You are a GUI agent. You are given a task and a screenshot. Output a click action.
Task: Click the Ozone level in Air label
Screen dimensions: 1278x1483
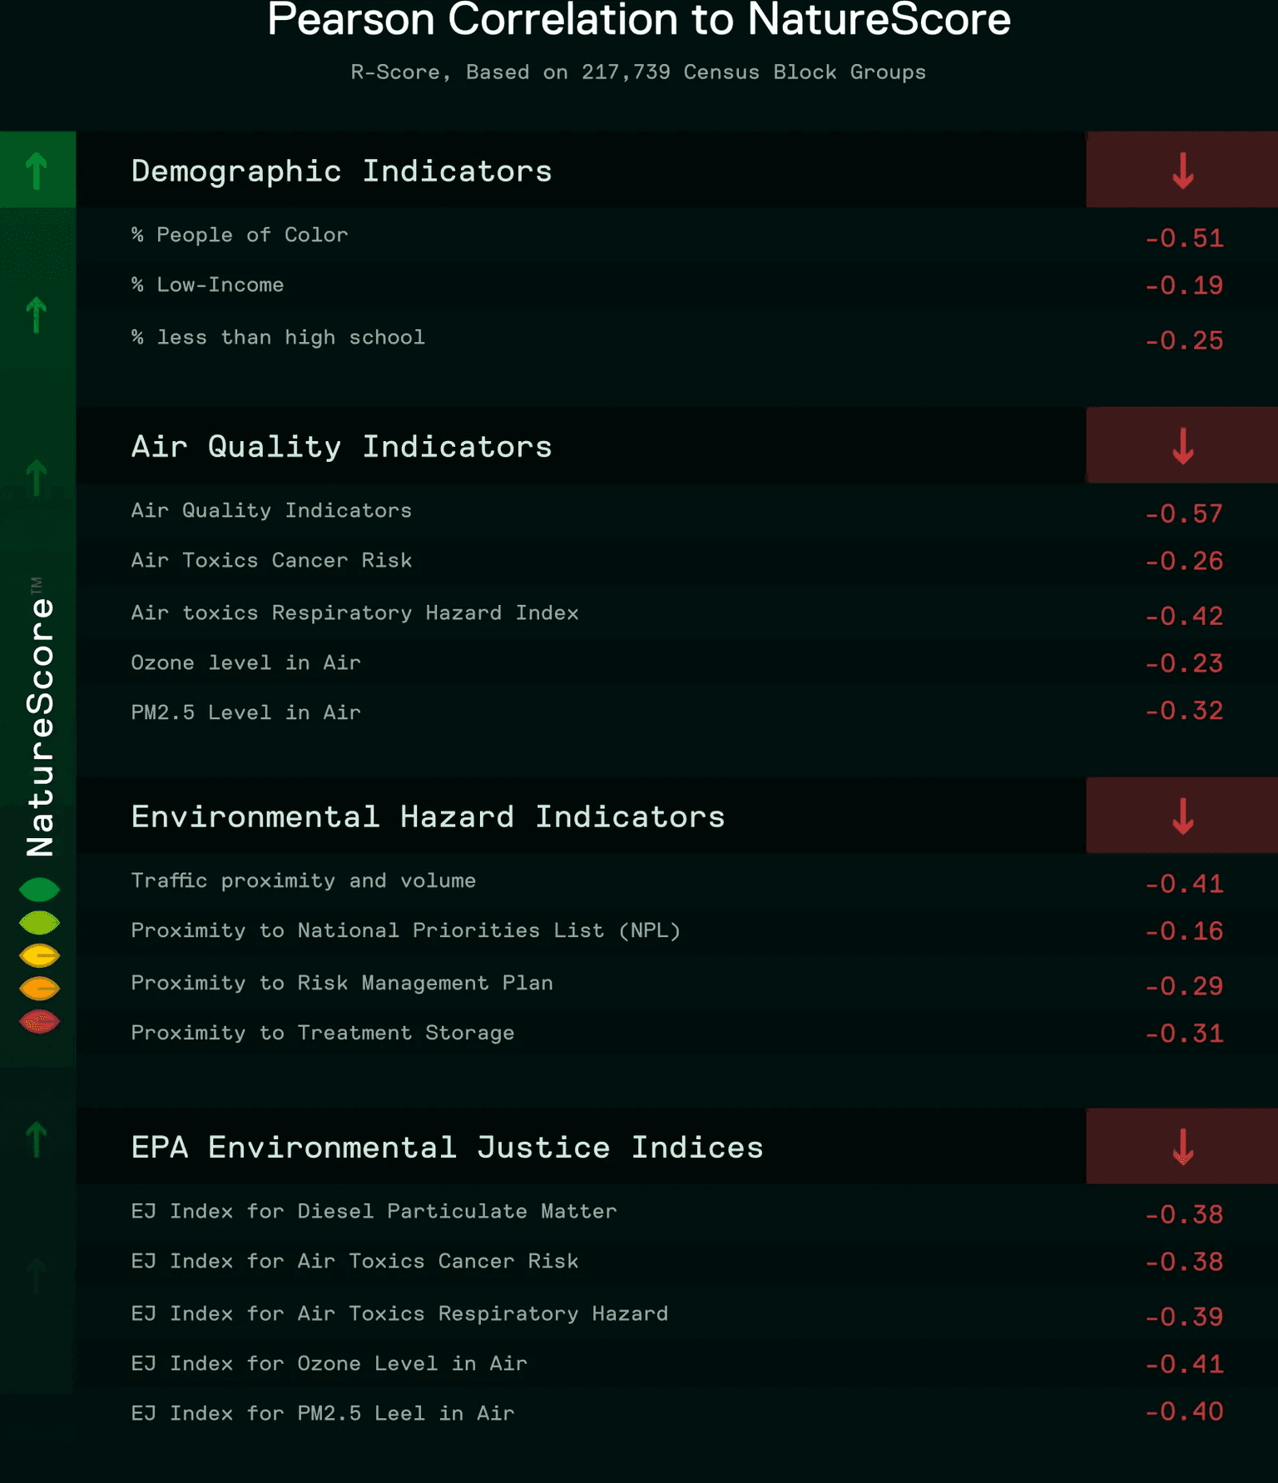coord(245,662)
